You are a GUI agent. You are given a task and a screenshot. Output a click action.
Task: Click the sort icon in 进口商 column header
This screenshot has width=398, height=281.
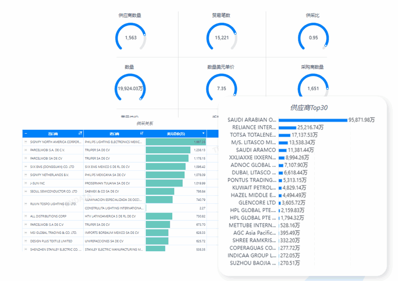(142, 133)
